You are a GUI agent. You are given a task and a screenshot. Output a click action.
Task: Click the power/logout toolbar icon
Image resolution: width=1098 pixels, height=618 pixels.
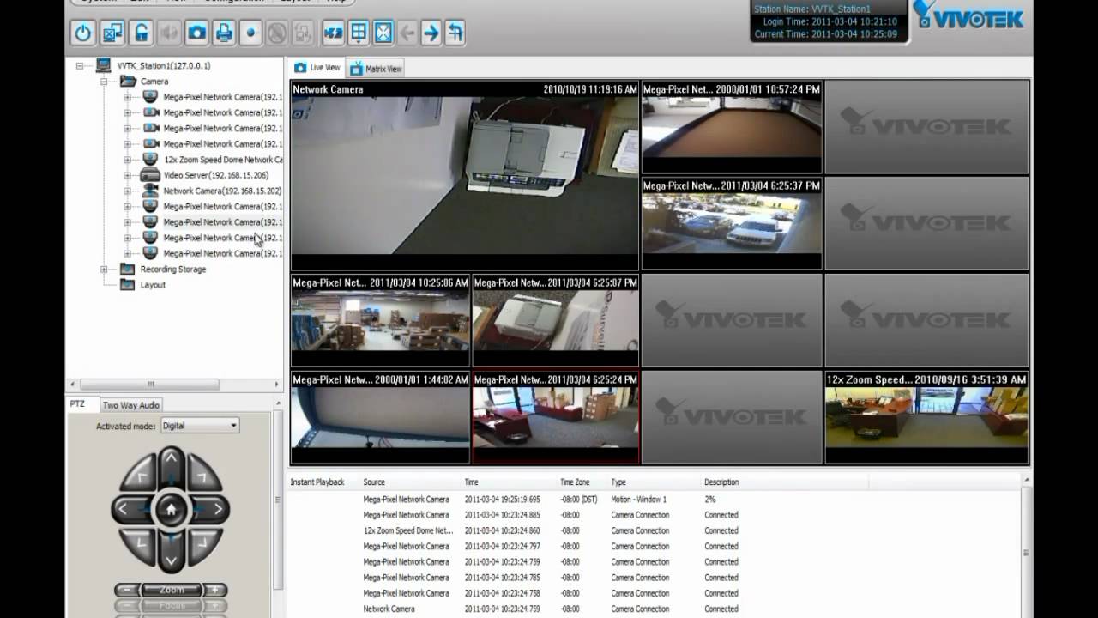click(x=83, y=33)
